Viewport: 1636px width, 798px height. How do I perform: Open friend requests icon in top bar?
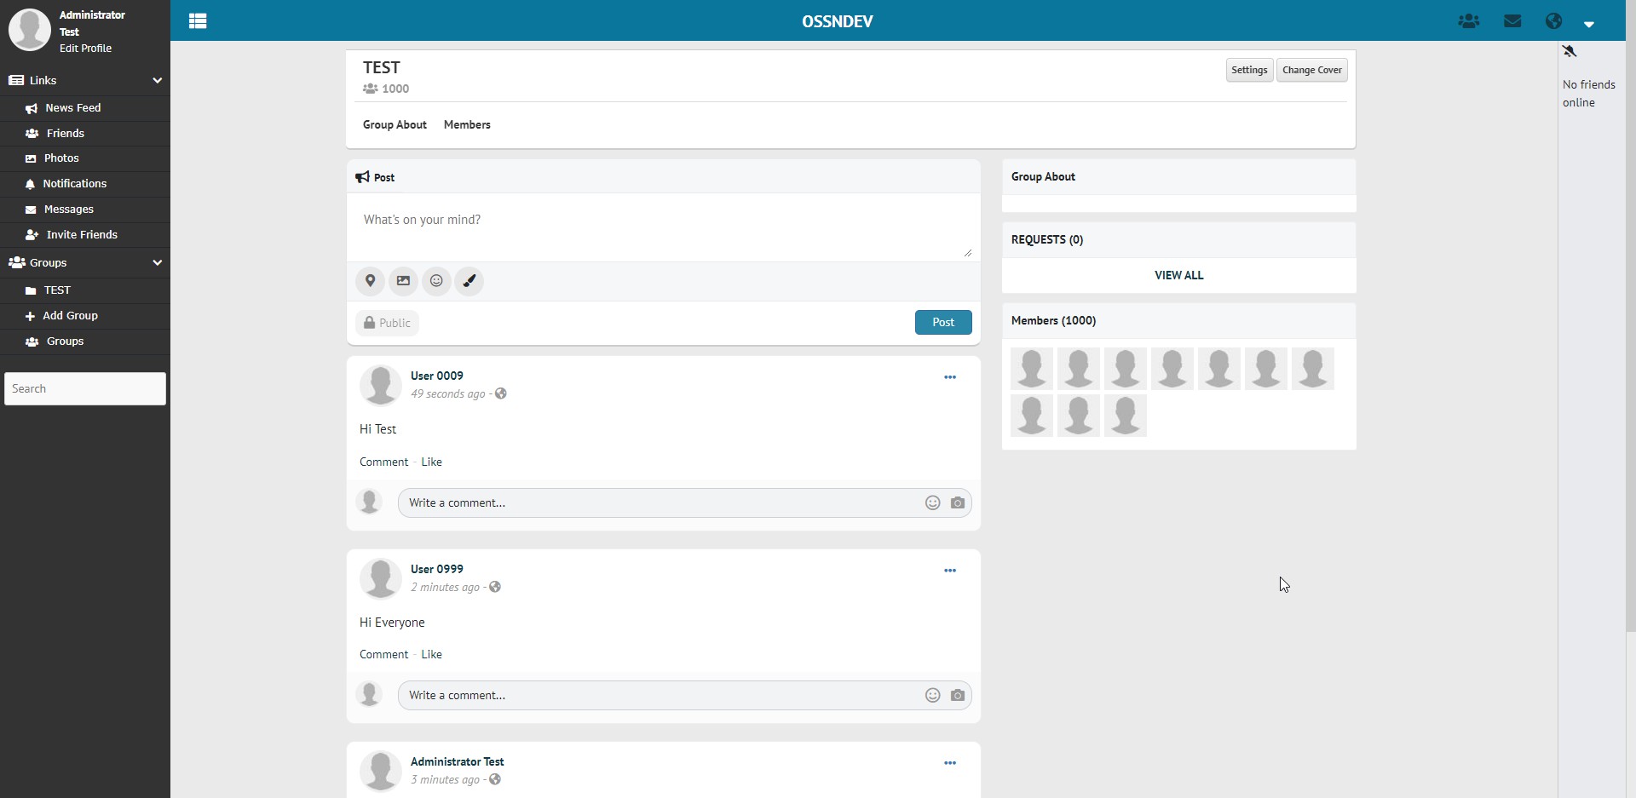[x=1468, y=21]
